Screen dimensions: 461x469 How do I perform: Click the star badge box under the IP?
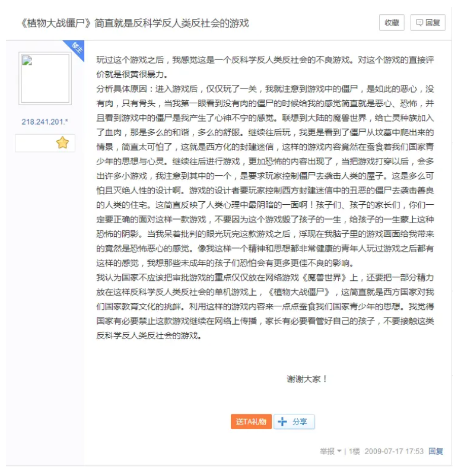[x=45, y=143]
